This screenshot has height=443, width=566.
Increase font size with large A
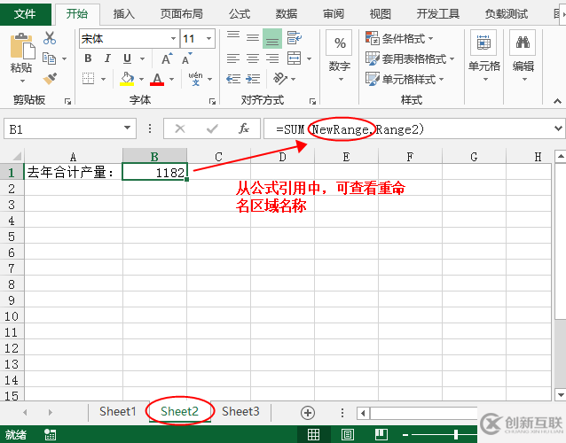[167, 58]
